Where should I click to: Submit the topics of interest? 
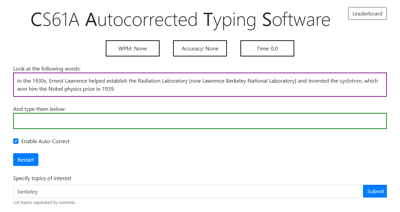click(x=375, y=191)
